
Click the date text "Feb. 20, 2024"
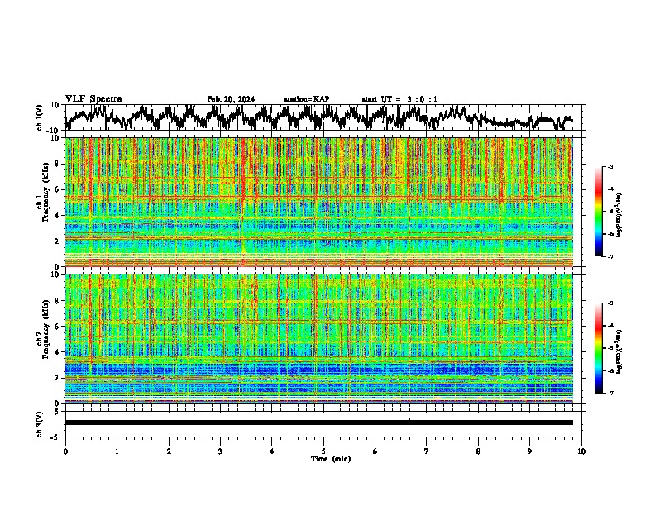coord(231,99)
